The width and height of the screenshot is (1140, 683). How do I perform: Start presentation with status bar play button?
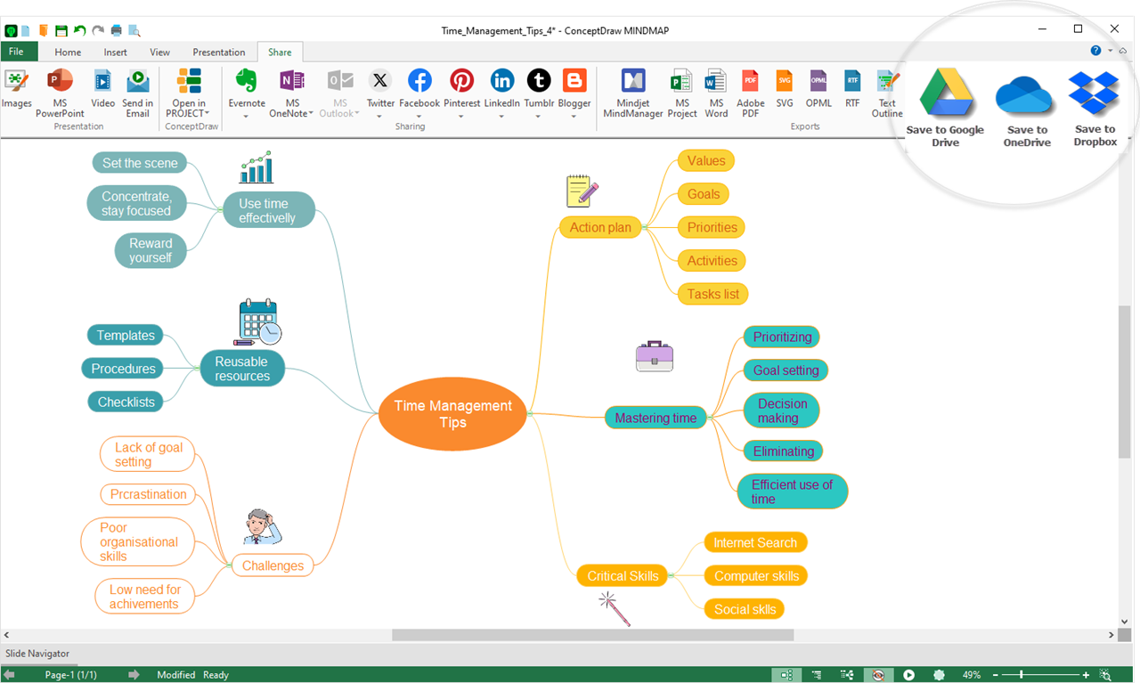[909, 675]
